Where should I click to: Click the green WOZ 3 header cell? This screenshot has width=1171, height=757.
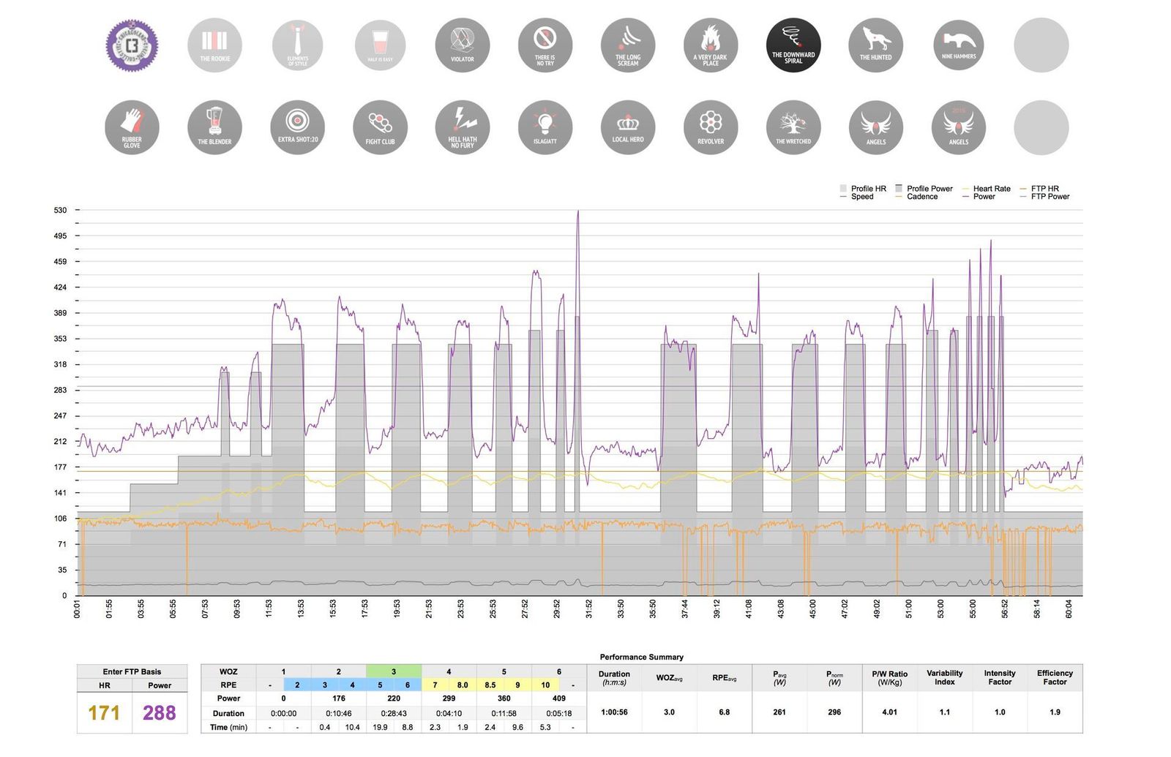click(x=394, y=671)
